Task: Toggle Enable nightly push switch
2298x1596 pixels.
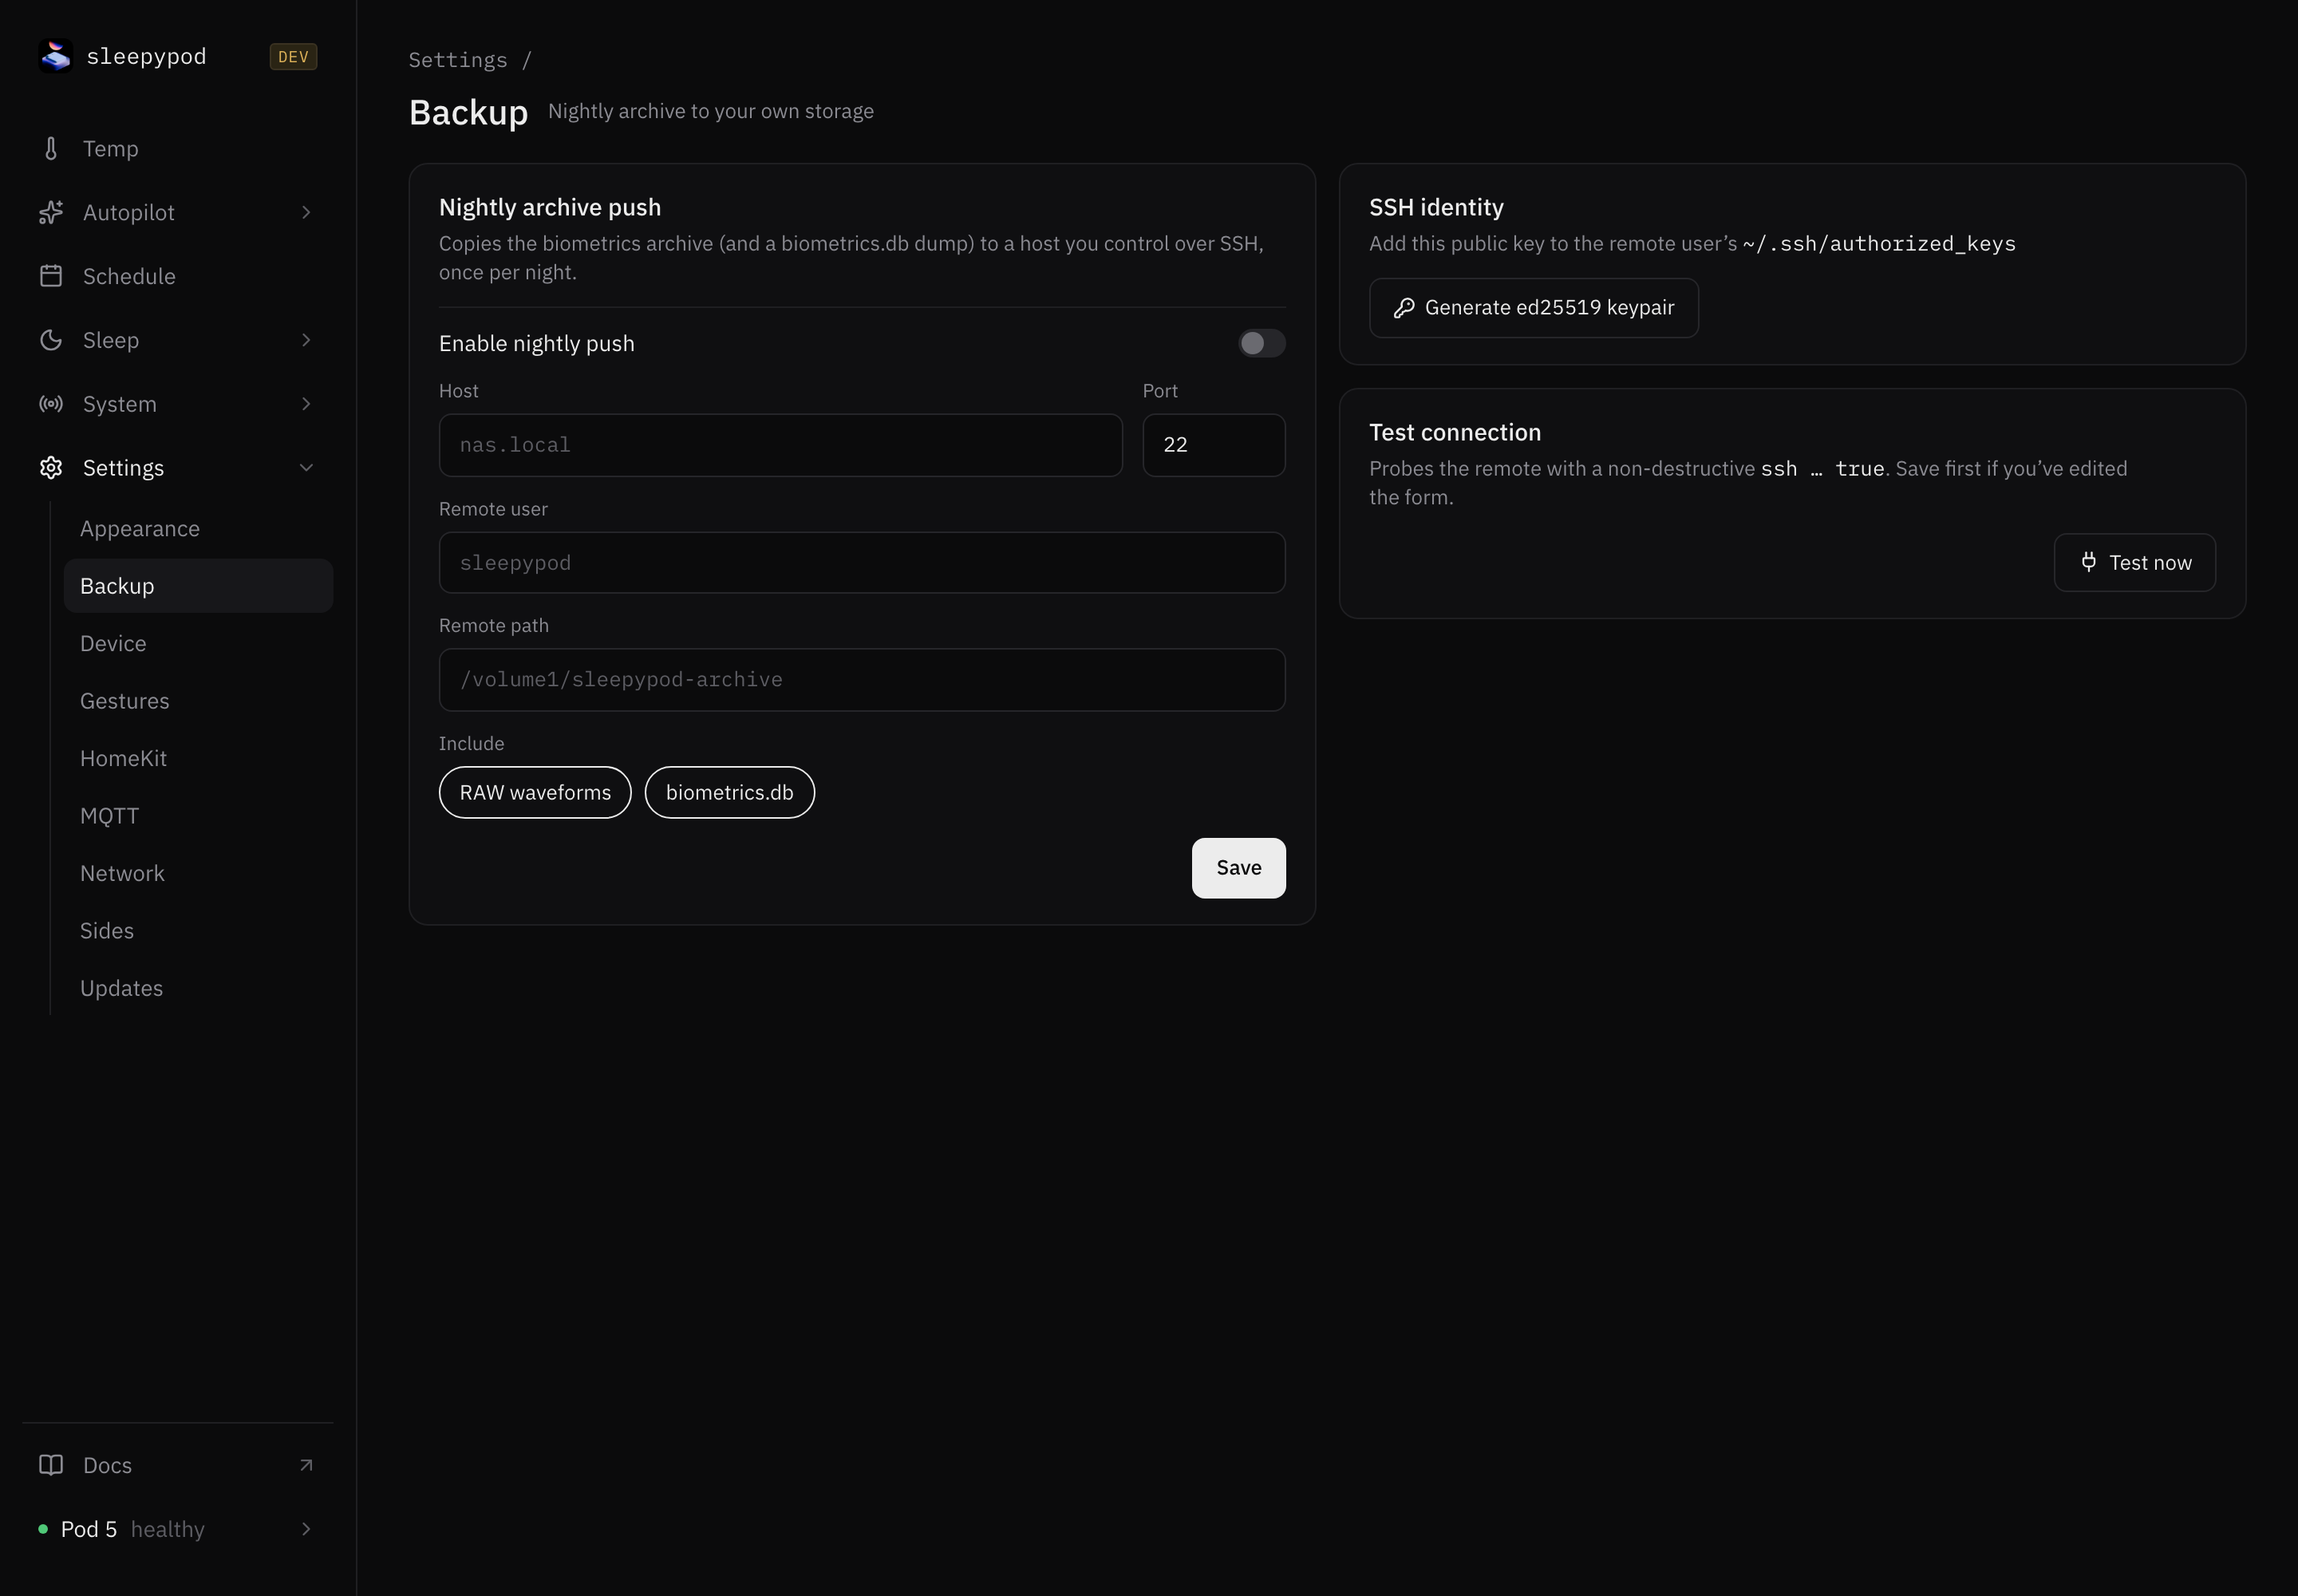Action: (1262, 343)
